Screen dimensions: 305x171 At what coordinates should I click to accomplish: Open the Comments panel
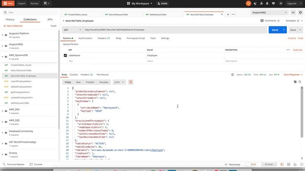click(x=270, y=21)
